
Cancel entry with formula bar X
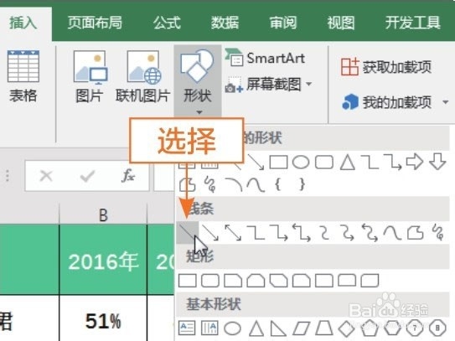coord(46,176)
